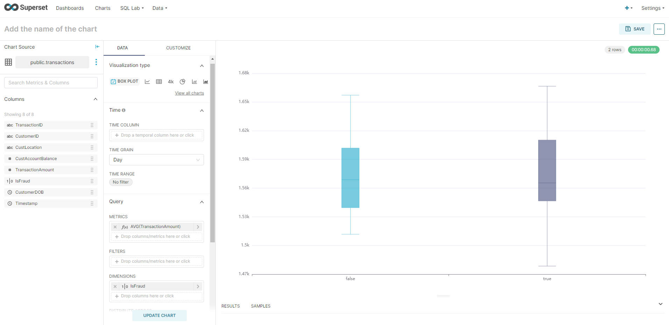Open the Settings dropdown menu
669x325 pixels.
tap(652, 8)
